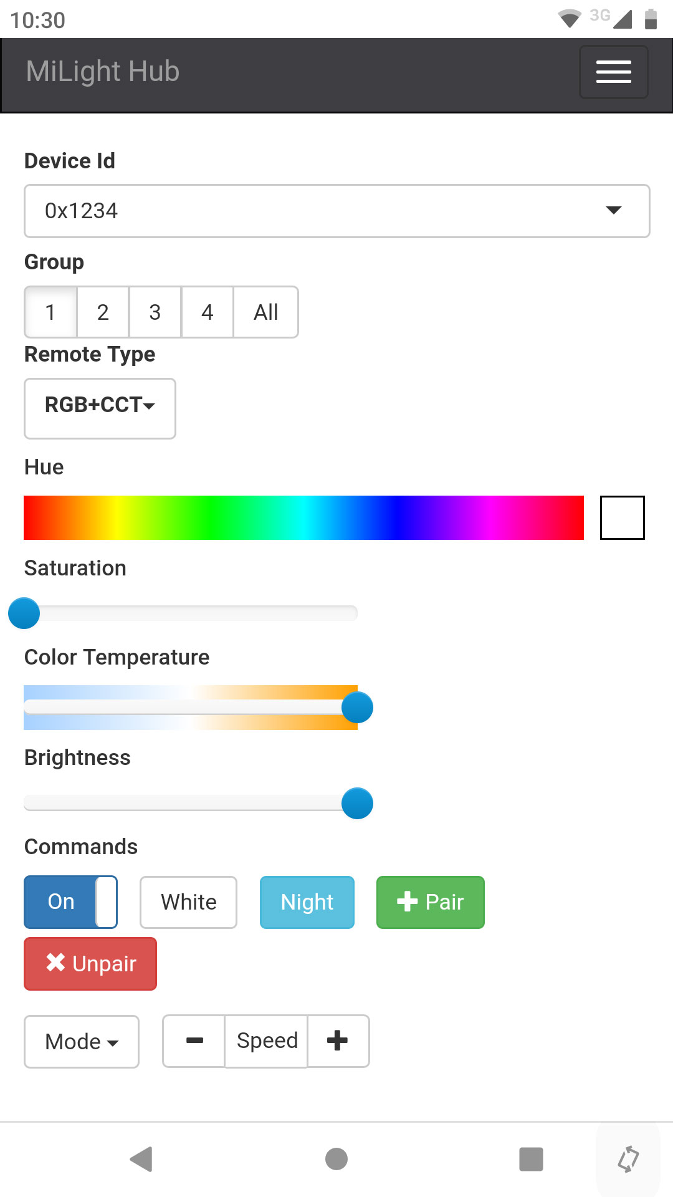Click the green Pair button with plus icon
Viewport: 673px width, 1197px height.
pos(431,902)
